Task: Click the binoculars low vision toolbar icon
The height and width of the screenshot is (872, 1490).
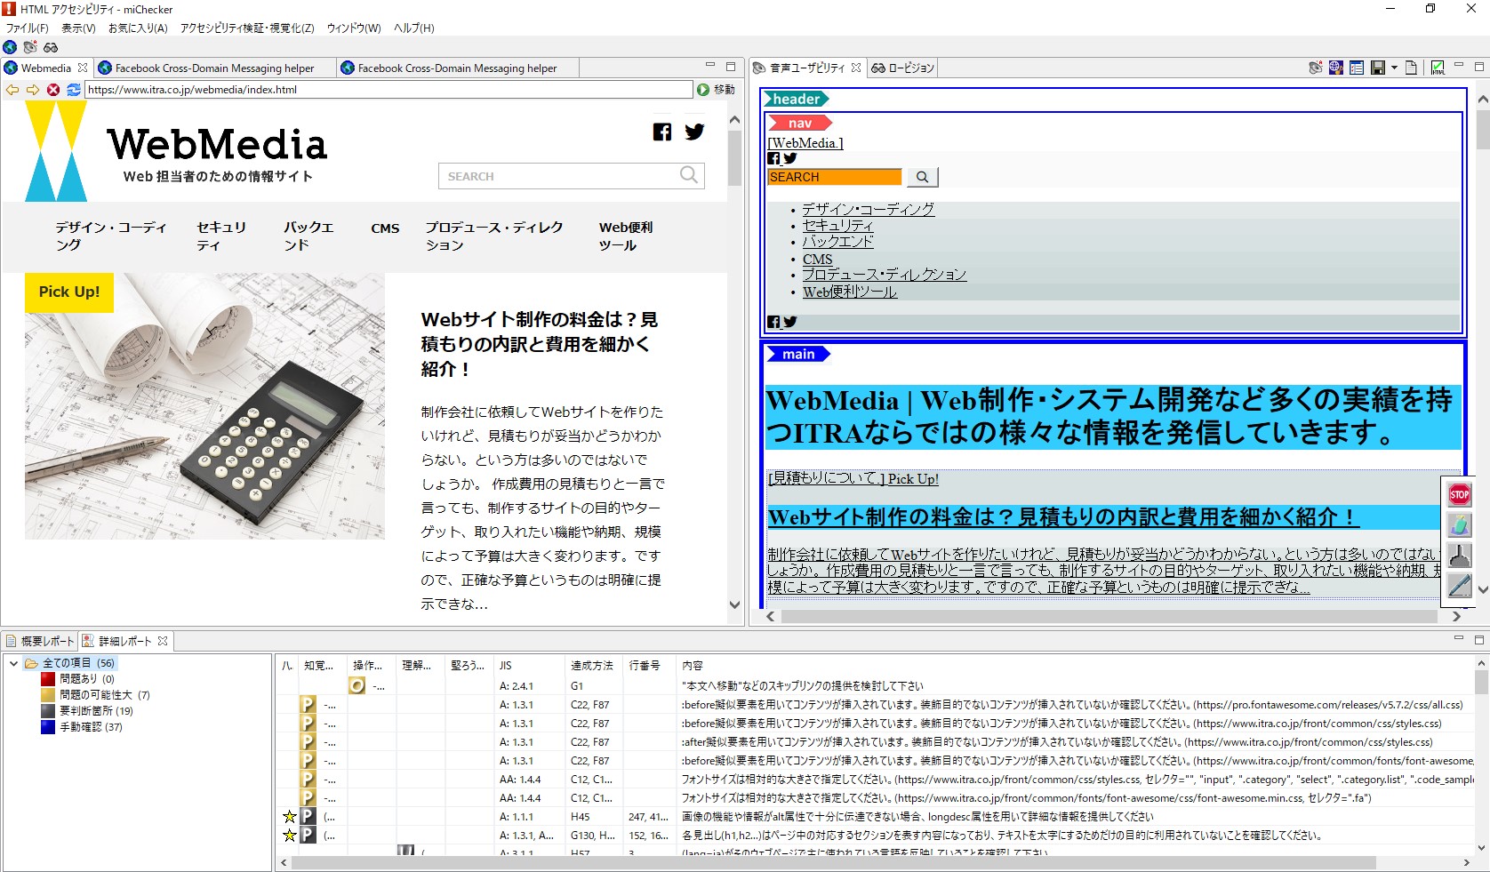Action: point(51,47)
